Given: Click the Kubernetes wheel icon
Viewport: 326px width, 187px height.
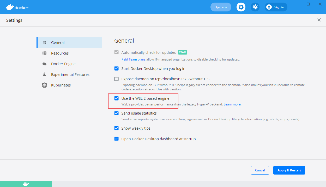Looking at the screenshot, I should click(x=45, y=85).
